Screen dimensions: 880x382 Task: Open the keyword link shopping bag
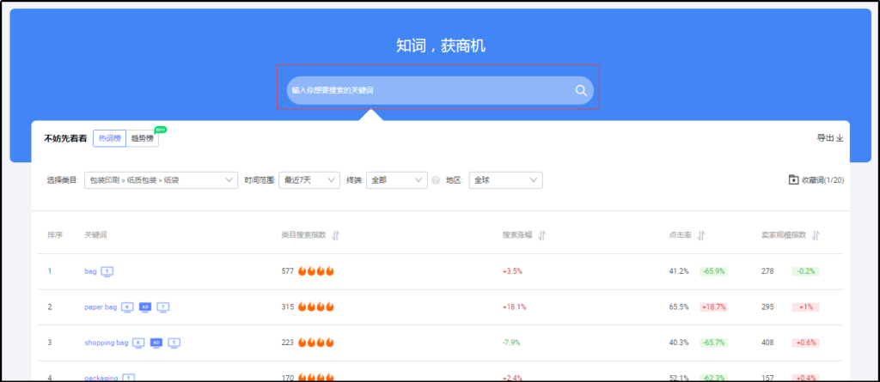[x=107, y=343]
